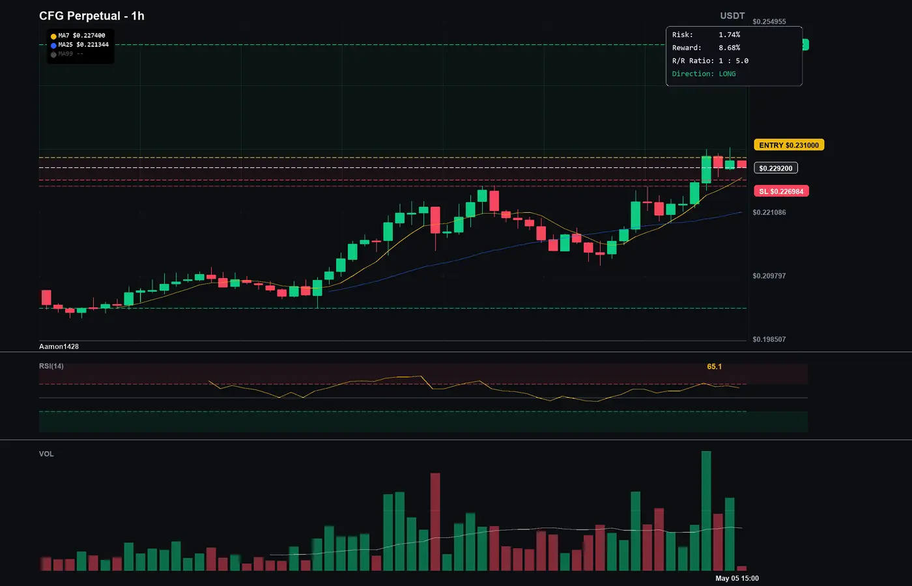Image resolution: width=912 pixels, height=586 pixels.
Task: Click the tallest green volume bar
Action: (706, 511)
